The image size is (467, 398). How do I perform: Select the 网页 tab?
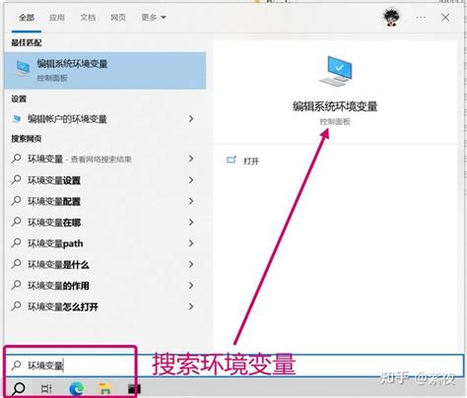[118, 18]
